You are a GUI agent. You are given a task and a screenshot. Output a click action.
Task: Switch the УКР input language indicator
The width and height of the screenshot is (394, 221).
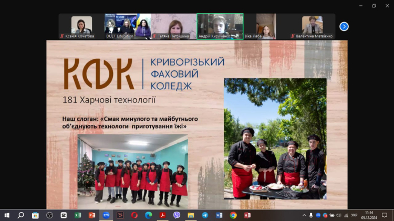pos(354,215)
